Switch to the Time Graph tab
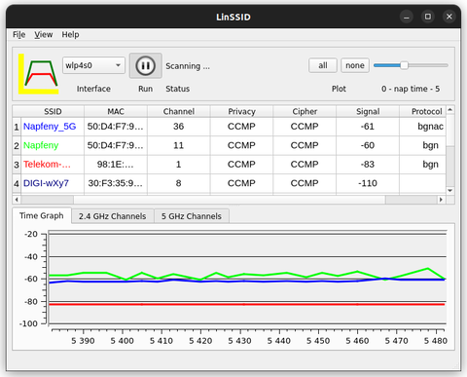Screen dimensions: 467x377 (42, 215)
